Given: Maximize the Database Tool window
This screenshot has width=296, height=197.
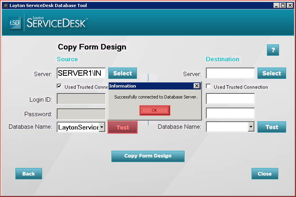Looking at the screenshot, I should coord(283,5).
